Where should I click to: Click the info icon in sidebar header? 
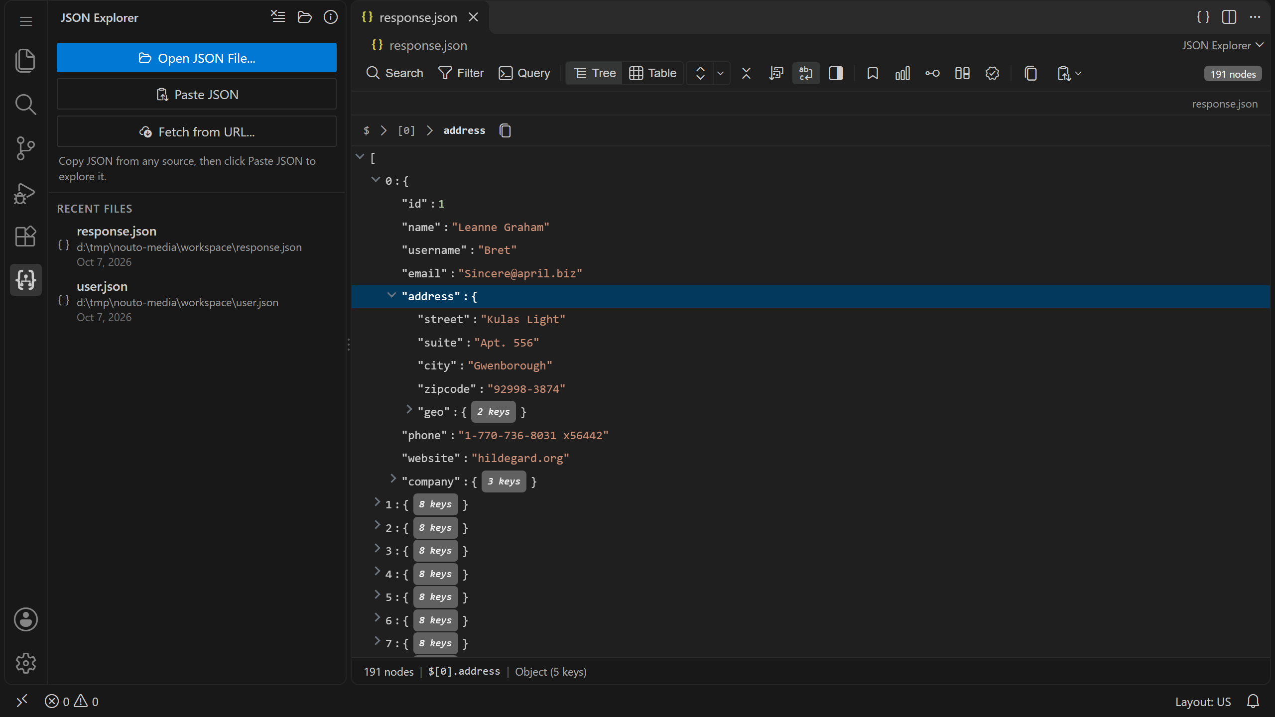coord(331,17)
